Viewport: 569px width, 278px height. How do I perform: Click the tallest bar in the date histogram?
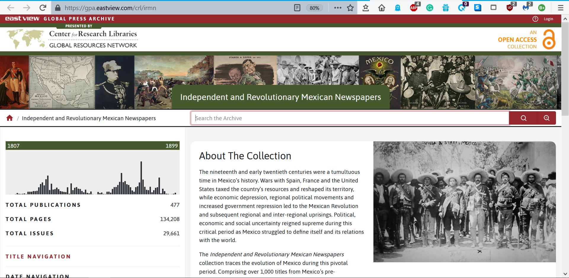coord(141,177)
